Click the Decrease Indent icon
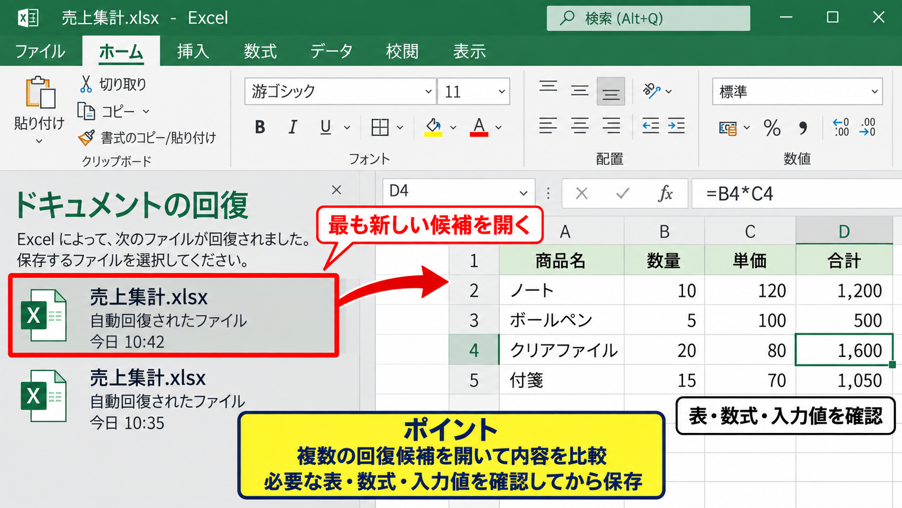 [x=651, y=126]
